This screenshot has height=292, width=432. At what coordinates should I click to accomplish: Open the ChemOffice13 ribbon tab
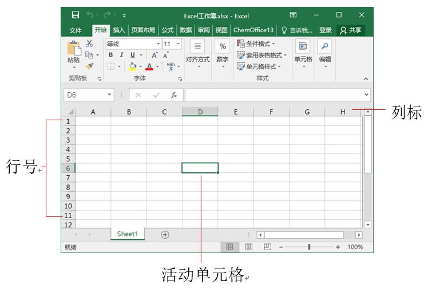pos(253,30)
